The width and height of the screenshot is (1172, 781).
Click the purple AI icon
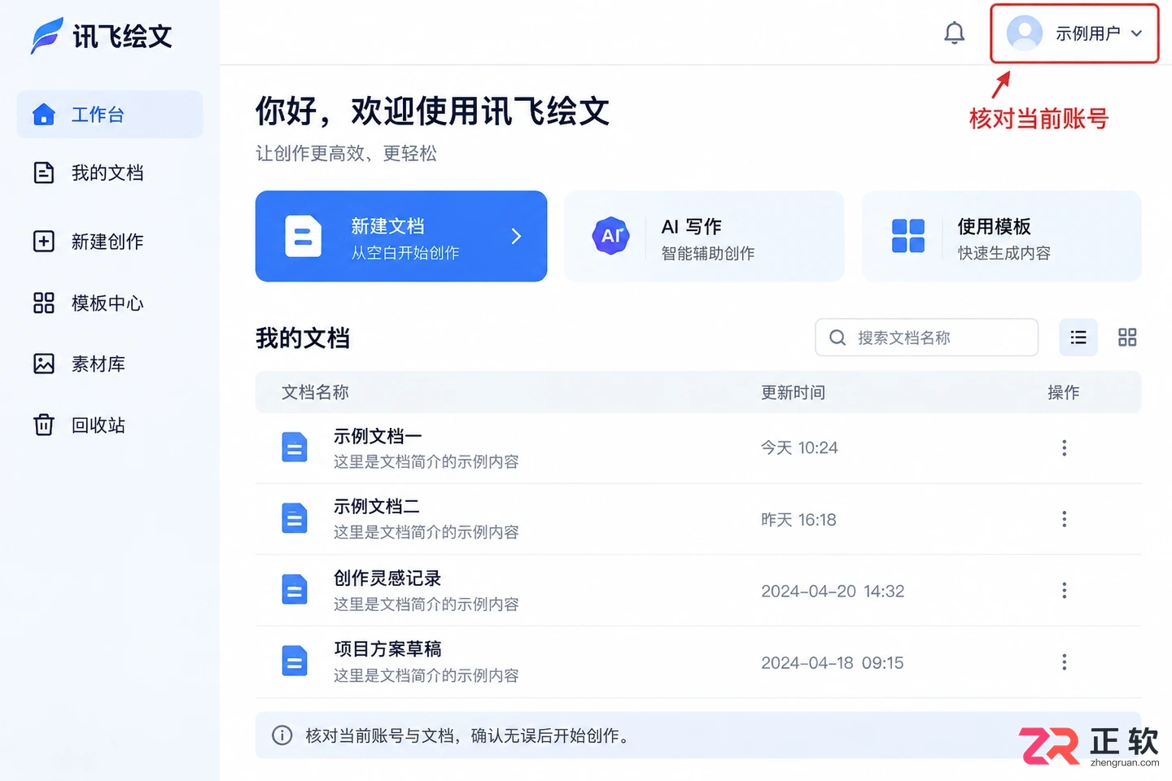611,236
